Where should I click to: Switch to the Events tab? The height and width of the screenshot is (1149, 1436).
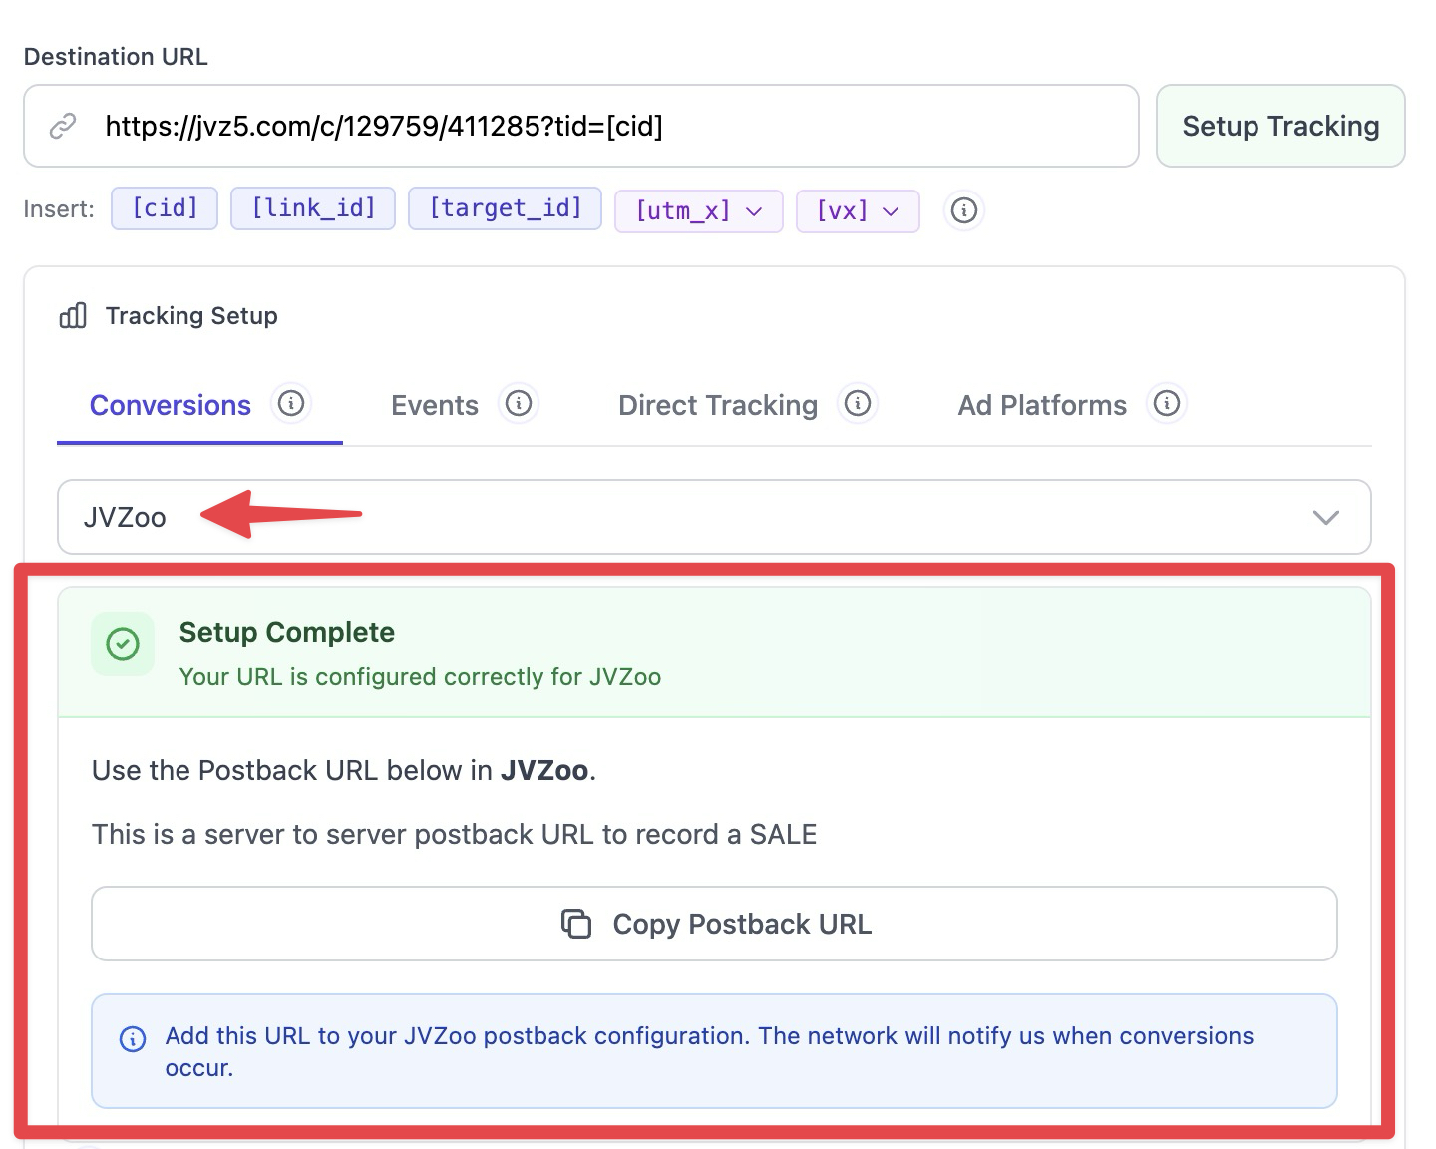pyautogui.click(x=435, y=405)
